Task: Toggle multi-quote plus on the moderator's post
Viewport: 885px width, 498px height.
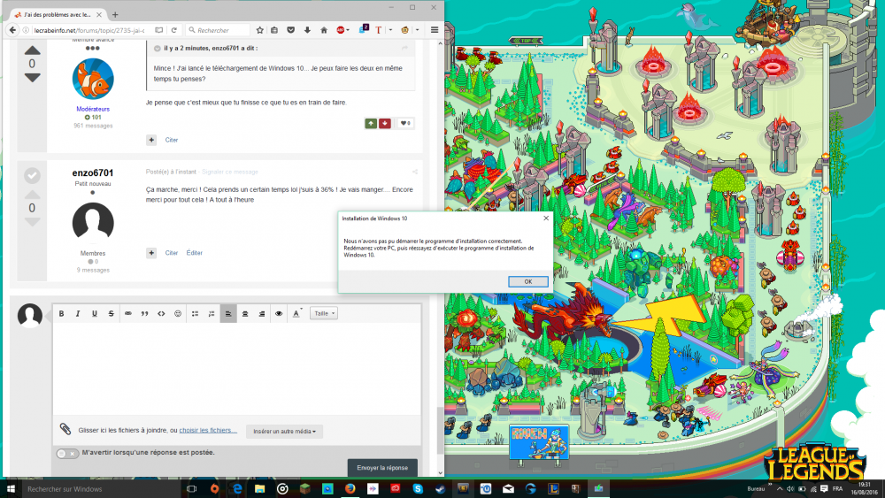Action: pos(151,140)
